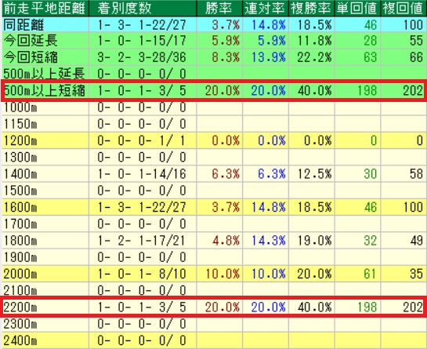Image resolution: width=427 pixels, height=349 pixels.
Task: Select the 1000m row label
Action: (20, 107)
